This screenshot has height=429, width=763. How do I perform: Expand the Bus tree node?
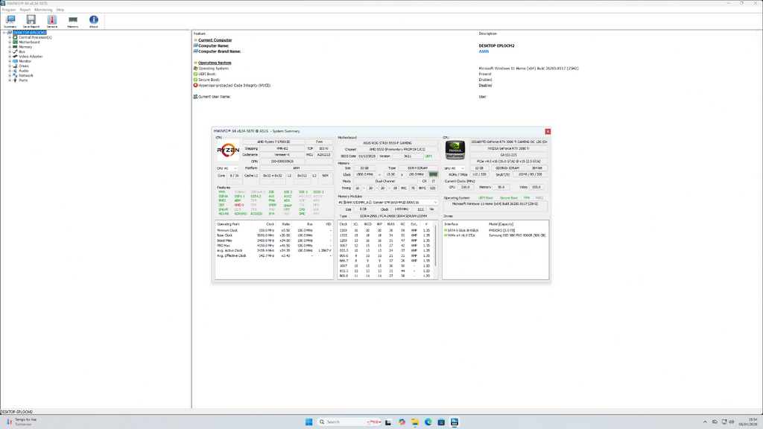(10, 51)
